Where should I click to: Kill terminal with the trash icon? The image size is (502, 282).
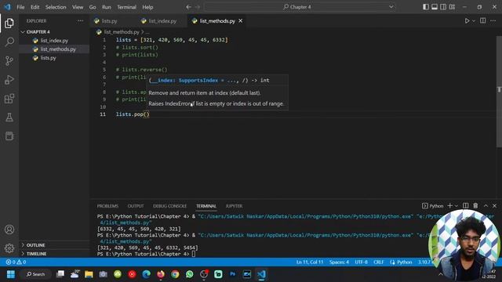476,205
